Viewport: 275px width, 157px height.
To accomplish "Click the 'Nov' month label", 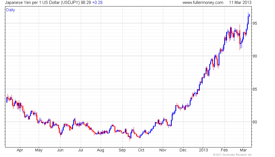I will coord(162,150).
